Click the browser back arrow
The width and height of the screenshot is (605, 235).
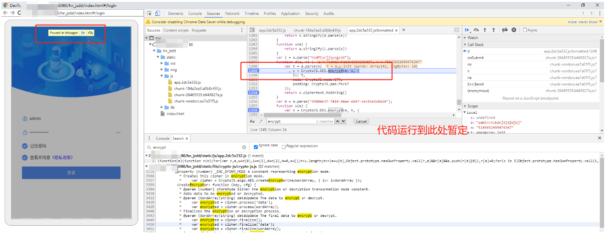coord(5,13)
